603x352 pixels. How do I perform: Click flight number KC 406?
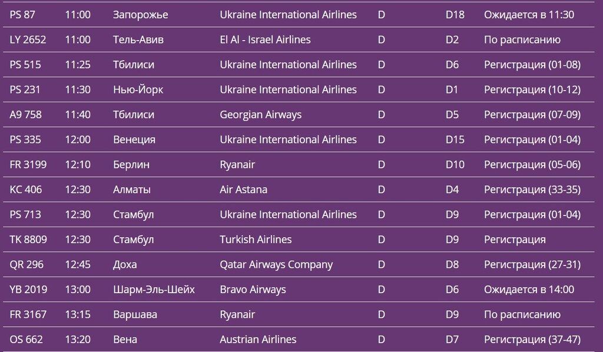click(26, 190)
